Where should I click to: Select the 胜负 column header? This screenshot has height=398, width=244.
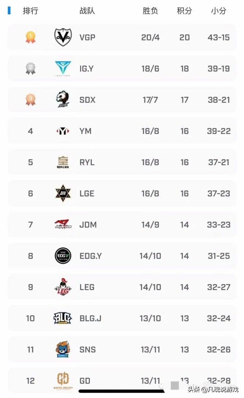point(150,11)
